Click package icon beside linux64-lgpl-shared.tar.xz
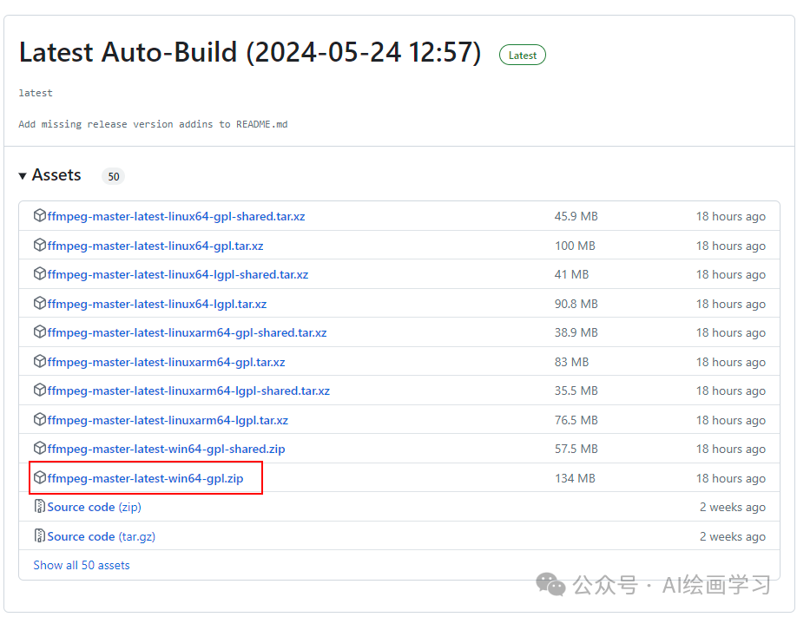The height and width of the screenshot is (617, 797). (x=40, y=274)
